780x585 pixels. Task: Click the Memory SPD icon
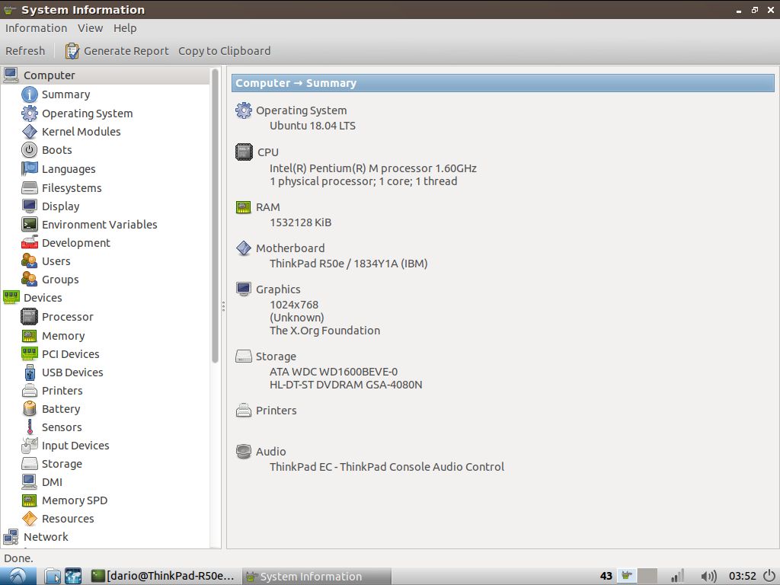pos(30,500)
